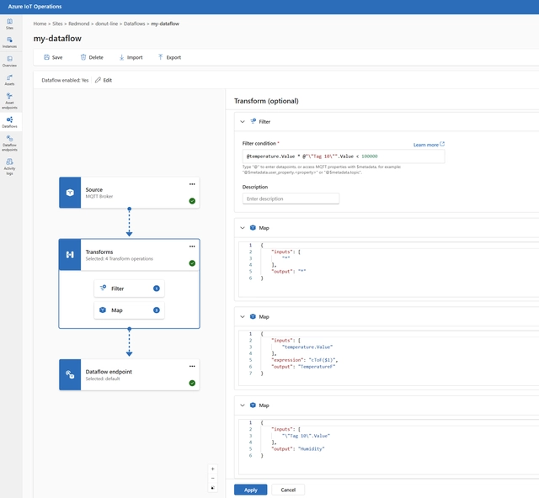
Task: Click the cToF expression line in editor
Action: tap(305, 360)
